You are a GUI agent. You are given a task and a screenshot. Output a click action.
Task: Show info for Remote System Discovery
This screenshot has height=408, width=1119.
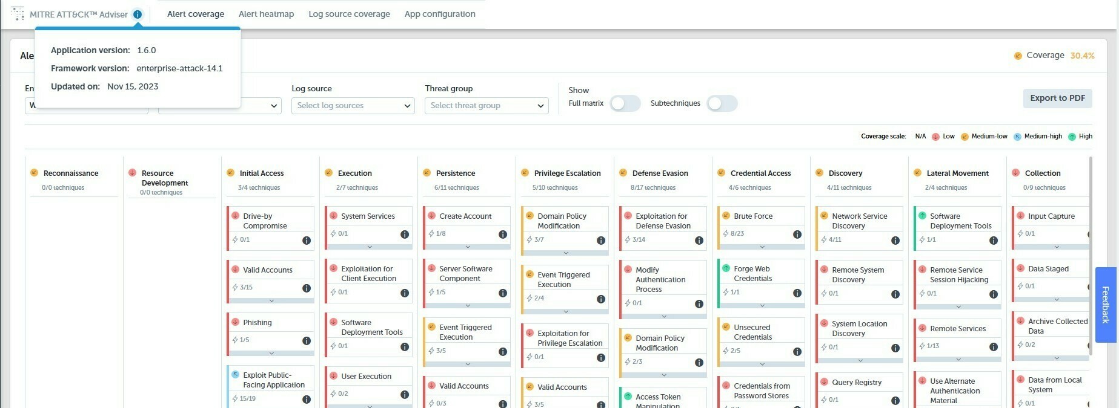[x=895, y=294]
